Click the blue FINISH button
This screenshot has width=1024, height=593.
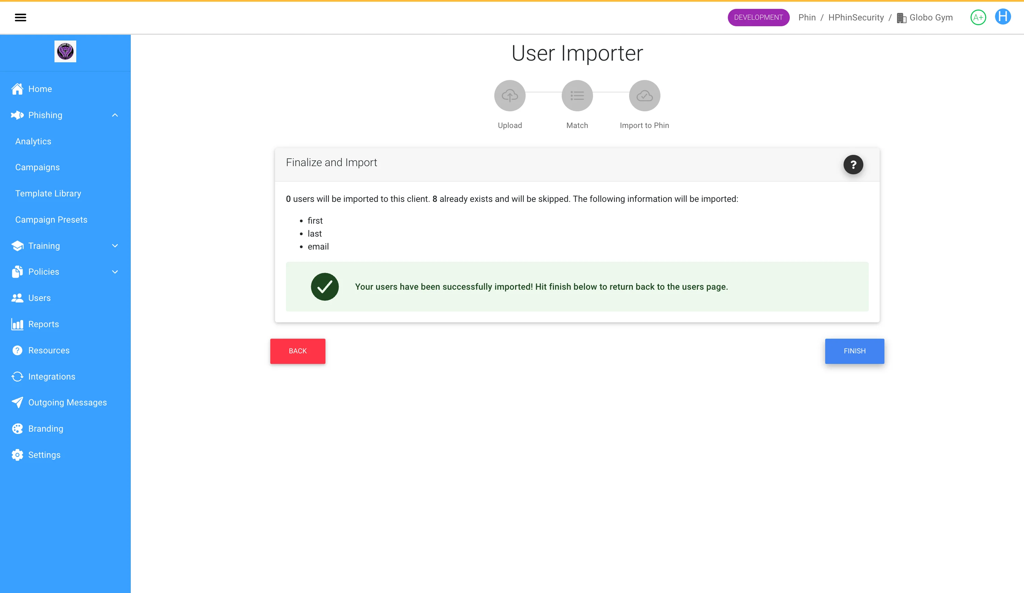[854, 351]
